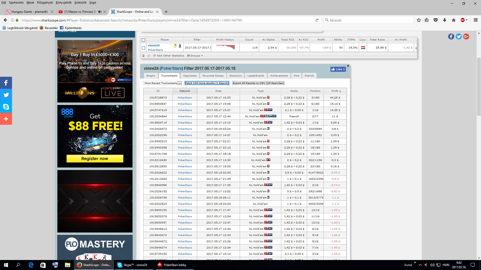Click Register now on the 888 poker ad
Image resolution: width=481 pixels, height=270 pixels.
(x=95, y=158)
